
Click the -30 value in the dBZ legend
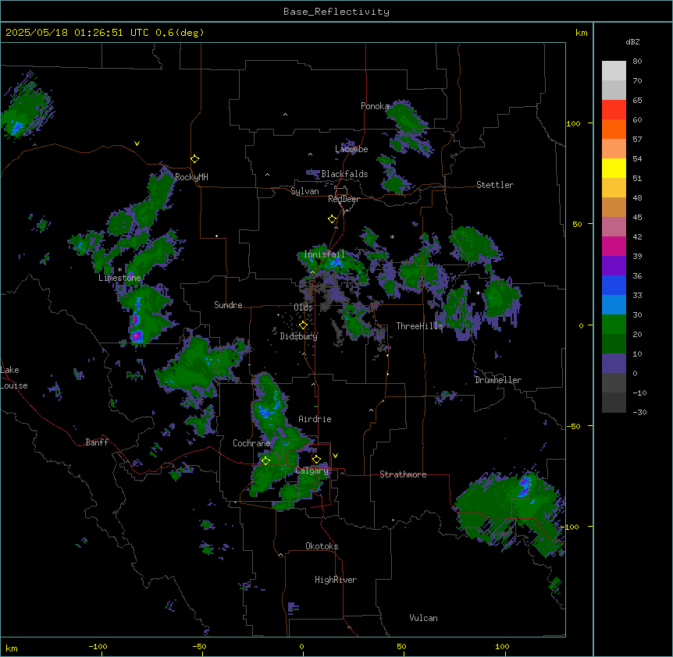[639, 412]
